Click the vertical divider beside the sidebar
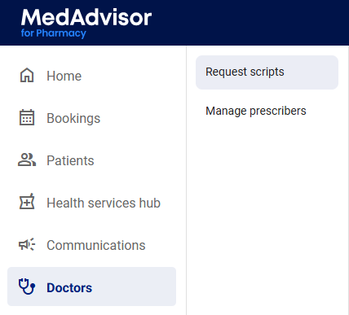Image resolution: width=349 pixels, height=315 pixels. tap(187, 180)
